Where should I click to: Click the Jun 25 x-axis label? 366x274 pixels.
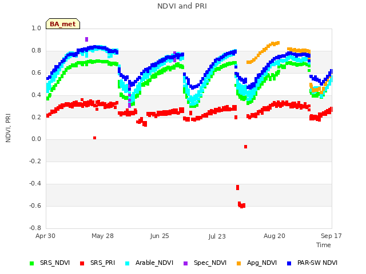click(x=160, y=236)
